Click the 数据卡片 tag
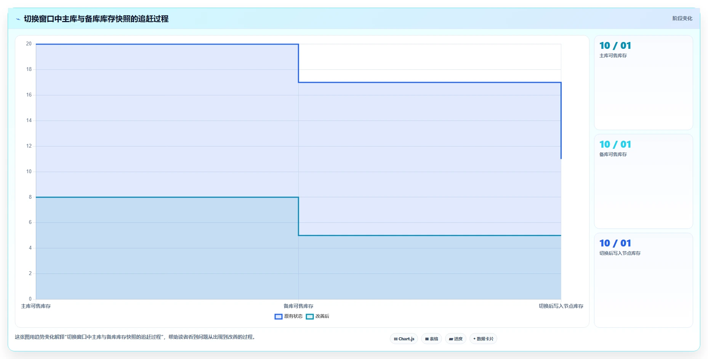708x359 pixels. coord(483,339)
